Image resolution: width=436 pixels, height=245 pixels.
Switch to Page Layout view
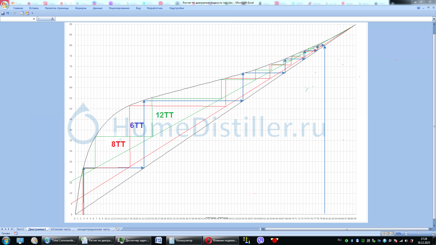388,233
